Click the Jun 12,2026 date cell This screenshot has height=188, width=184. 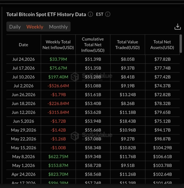pos(24,112)
